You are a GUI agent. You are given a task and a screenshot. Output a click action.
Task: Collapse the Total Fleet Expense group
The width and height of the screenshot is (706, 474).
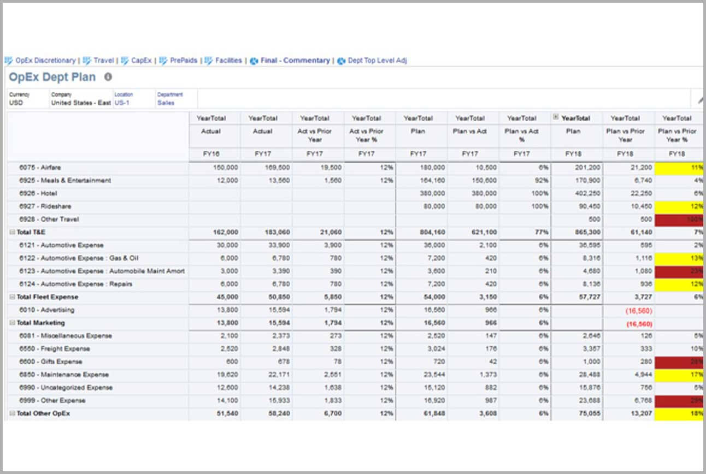12,297
